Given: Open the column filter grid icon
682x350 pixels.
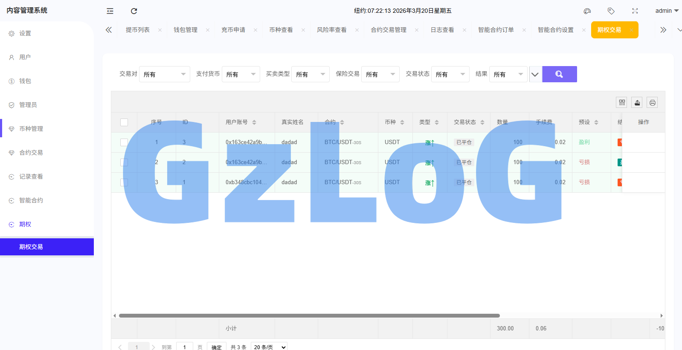Looking at the screenshot, I should (x=622, y=102).
